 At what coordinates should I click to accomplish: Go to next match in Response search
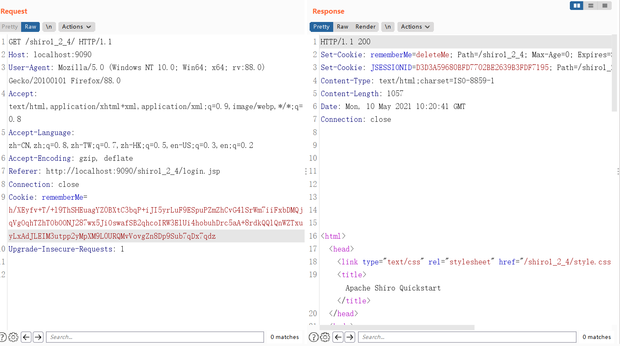[350, 337]
